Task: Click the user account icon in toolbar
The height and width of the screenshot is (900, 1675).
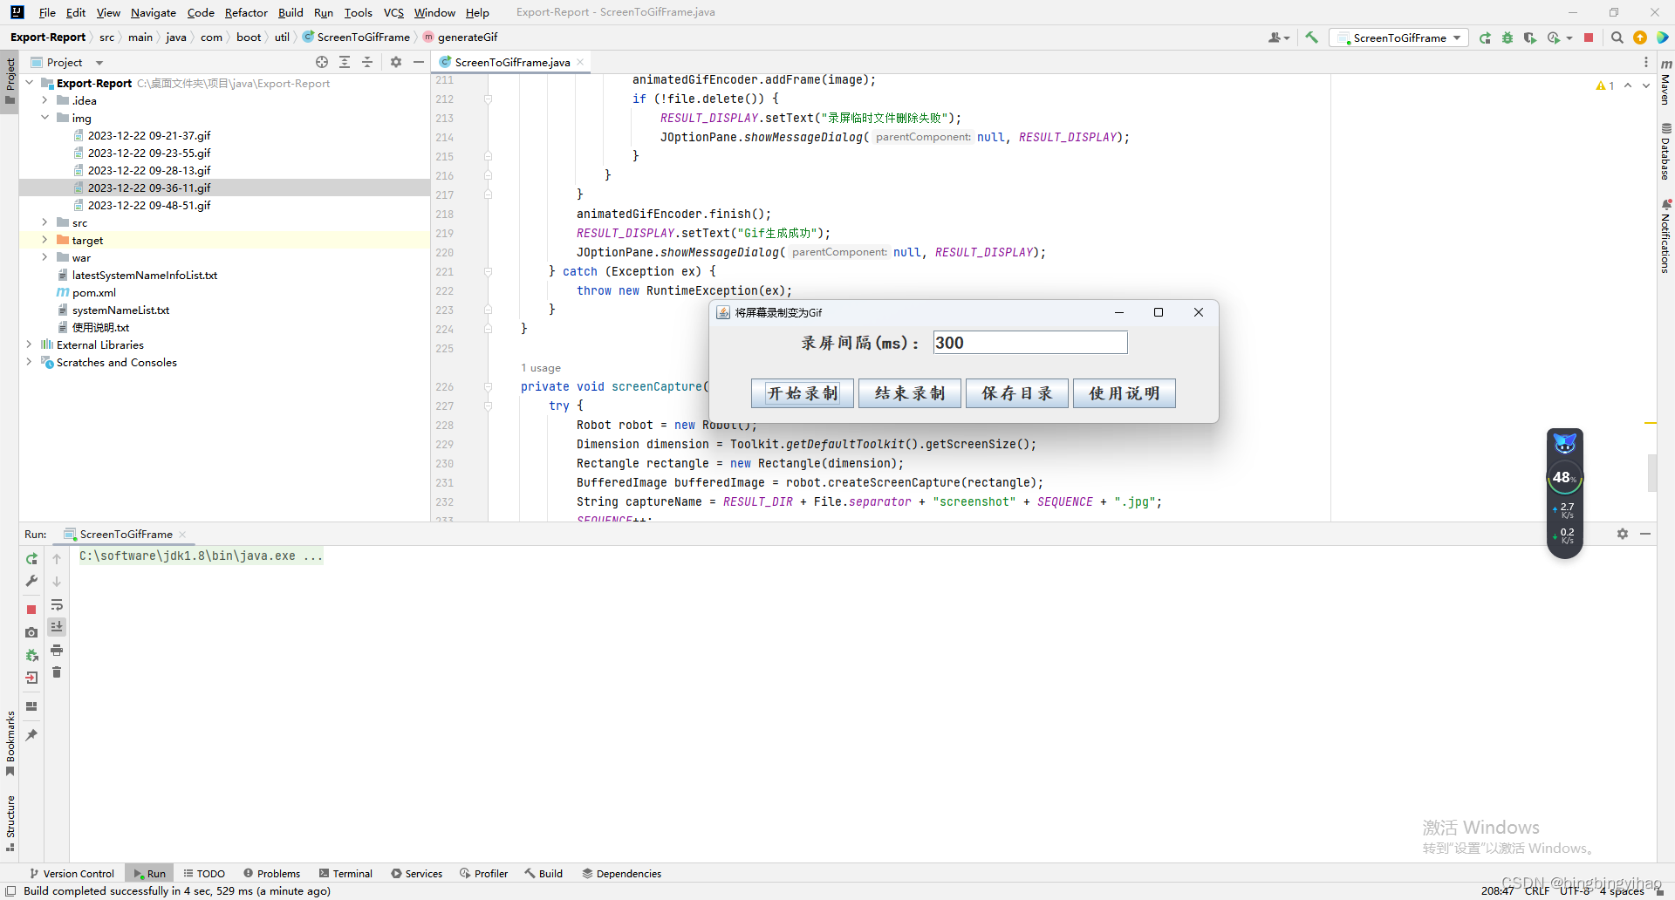Action: pos(1279,37)
